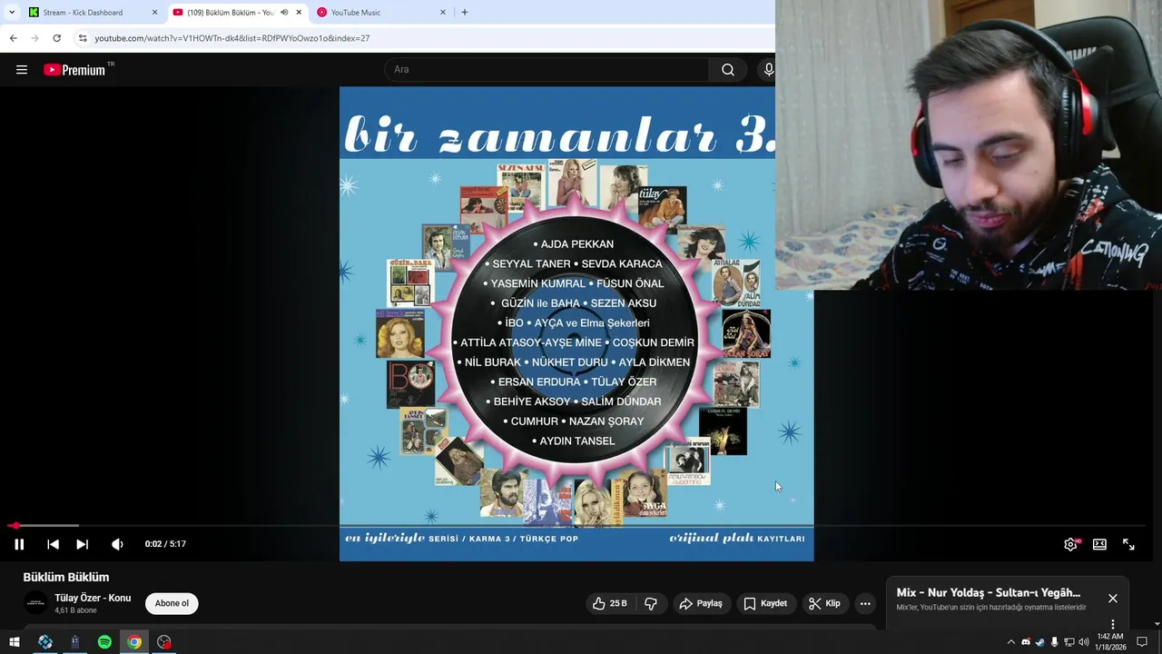1162x654 pixels.
Task: Open Chrome from the taskbar
Action: (x=134, y=642)
